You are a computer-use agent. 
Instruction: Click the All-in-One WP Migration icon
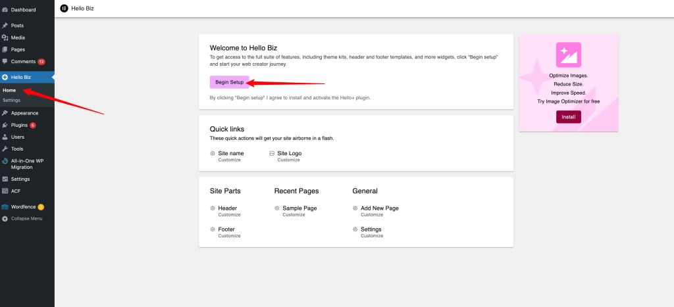[5, 161]
